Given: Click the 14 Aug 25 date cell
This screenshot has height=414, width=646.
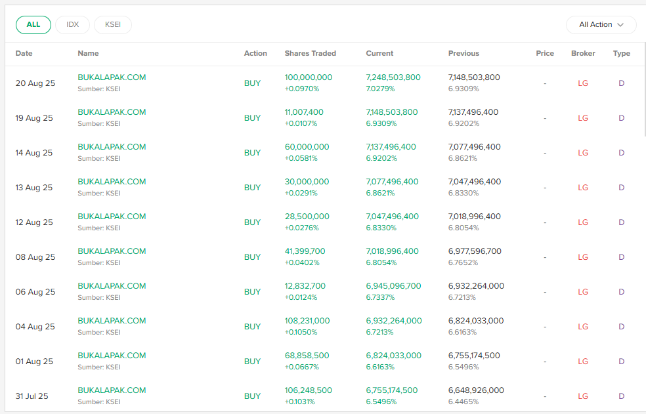Looking at the screenshot, I should tap(33, 153).
